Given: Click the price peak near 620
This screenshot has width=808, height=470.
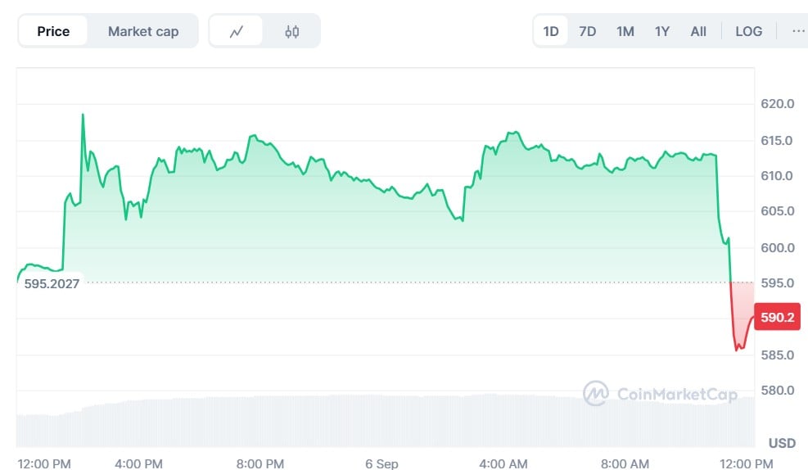Looking at the screenshot, I should point(83,115).
